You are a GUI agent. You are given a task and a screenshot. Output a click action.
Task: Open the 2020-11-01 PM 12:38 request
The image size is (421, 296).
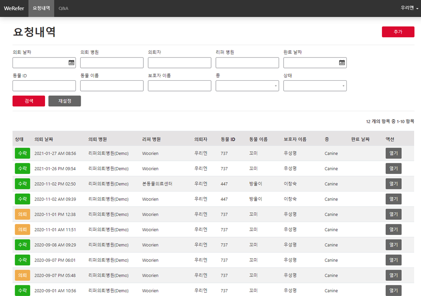click(x=394, y=214)
